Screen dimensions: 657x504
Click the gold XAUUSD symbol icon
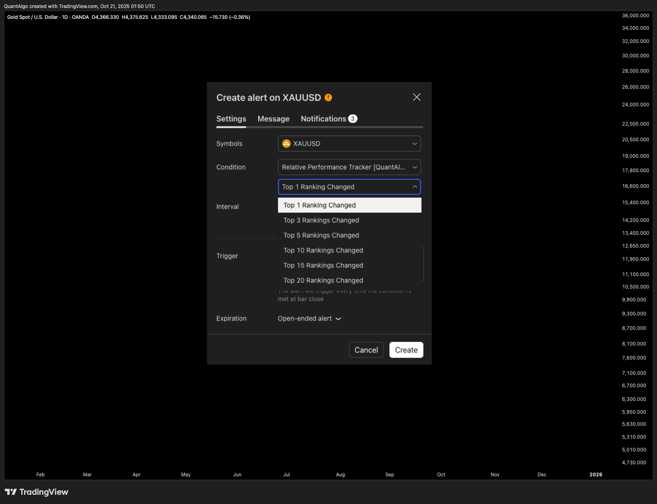tap(286, 144)
